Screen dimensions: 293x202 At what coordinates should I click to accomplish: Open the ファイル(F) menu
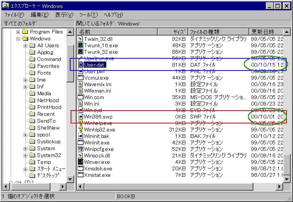click(14, 15)
